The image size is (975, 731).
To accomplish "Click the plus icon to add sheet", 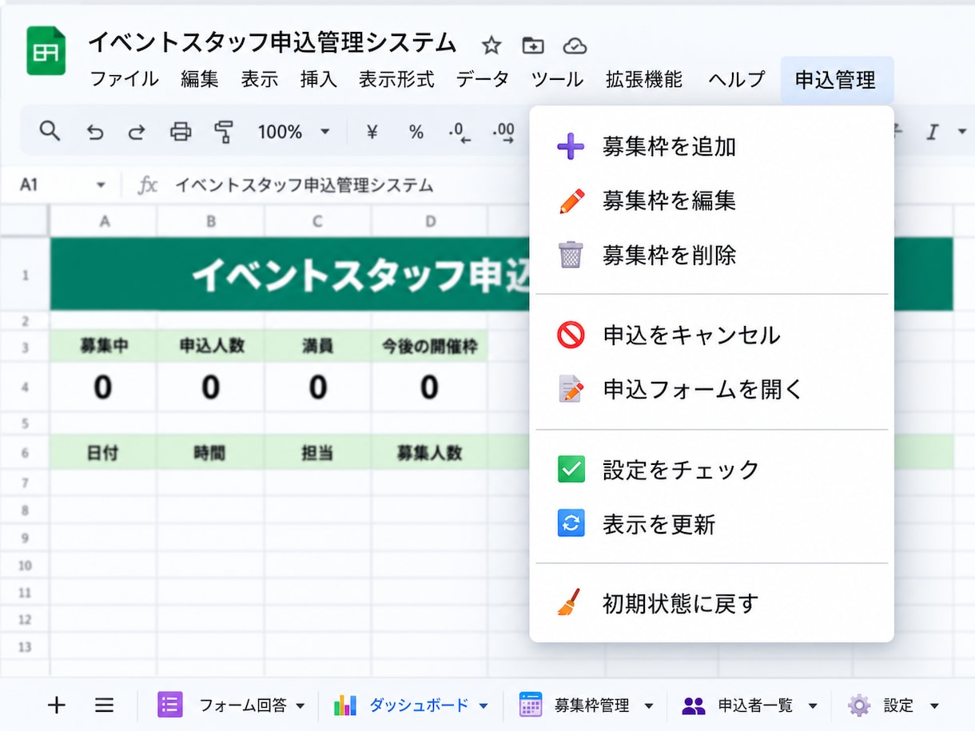I will click(56, 705).
